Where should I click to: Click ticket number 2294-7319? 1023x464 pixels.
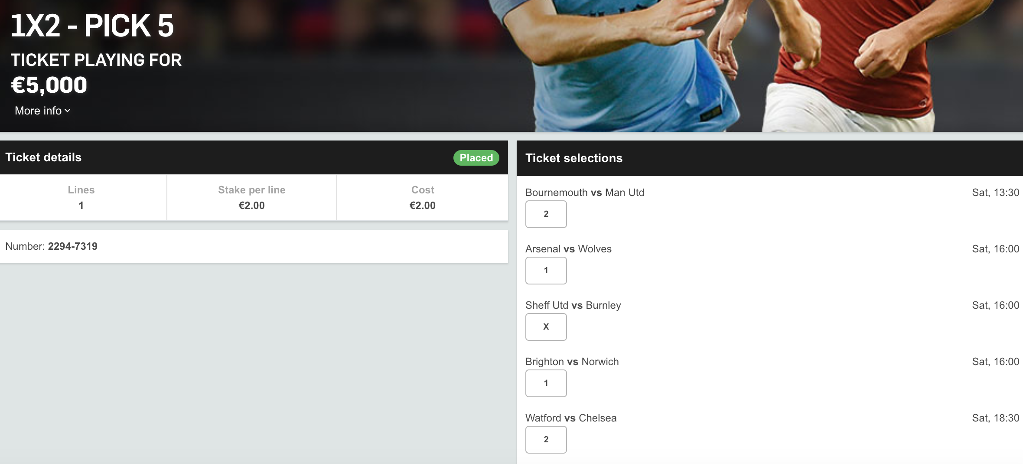pyautogui.click(x=73, y=246)
